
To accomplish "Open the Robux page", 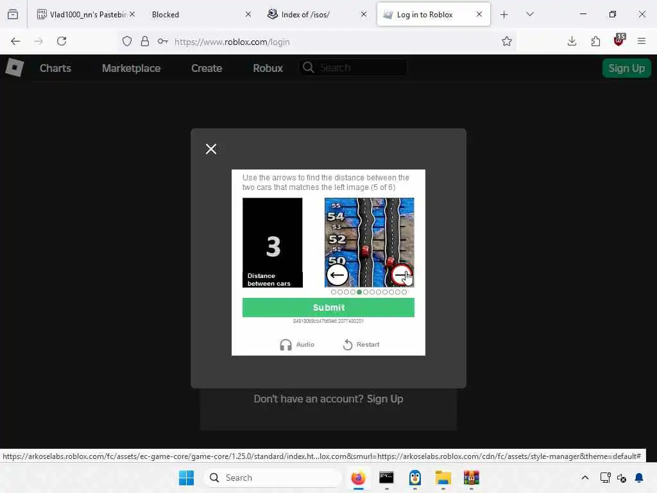I will [x=268, y=68].
